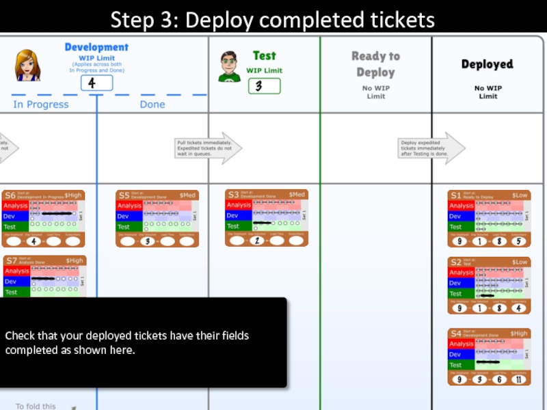Click the Lead Time oval '8' on ticket S1

(499, 241)
